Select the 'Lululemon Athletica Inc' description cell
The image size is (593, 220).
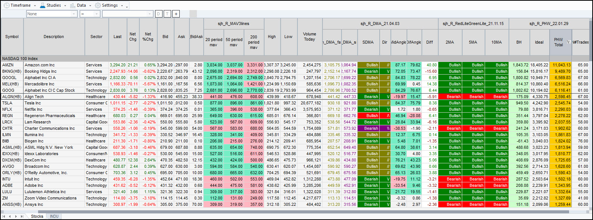tap(54, 192)
